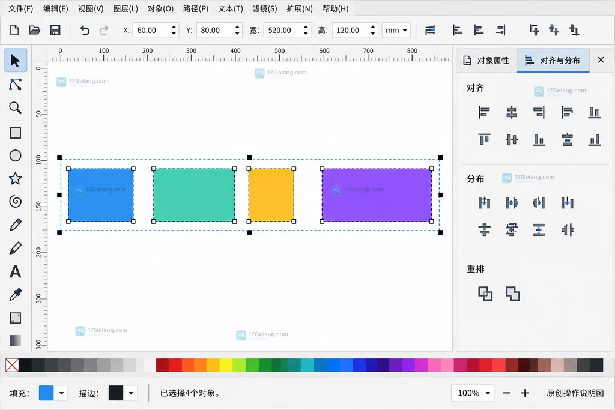Image resolution: width=615 pixels, height=410 pixels.
Task: Center objects on horizontal axis in the panel
Action: coord(512,139)
